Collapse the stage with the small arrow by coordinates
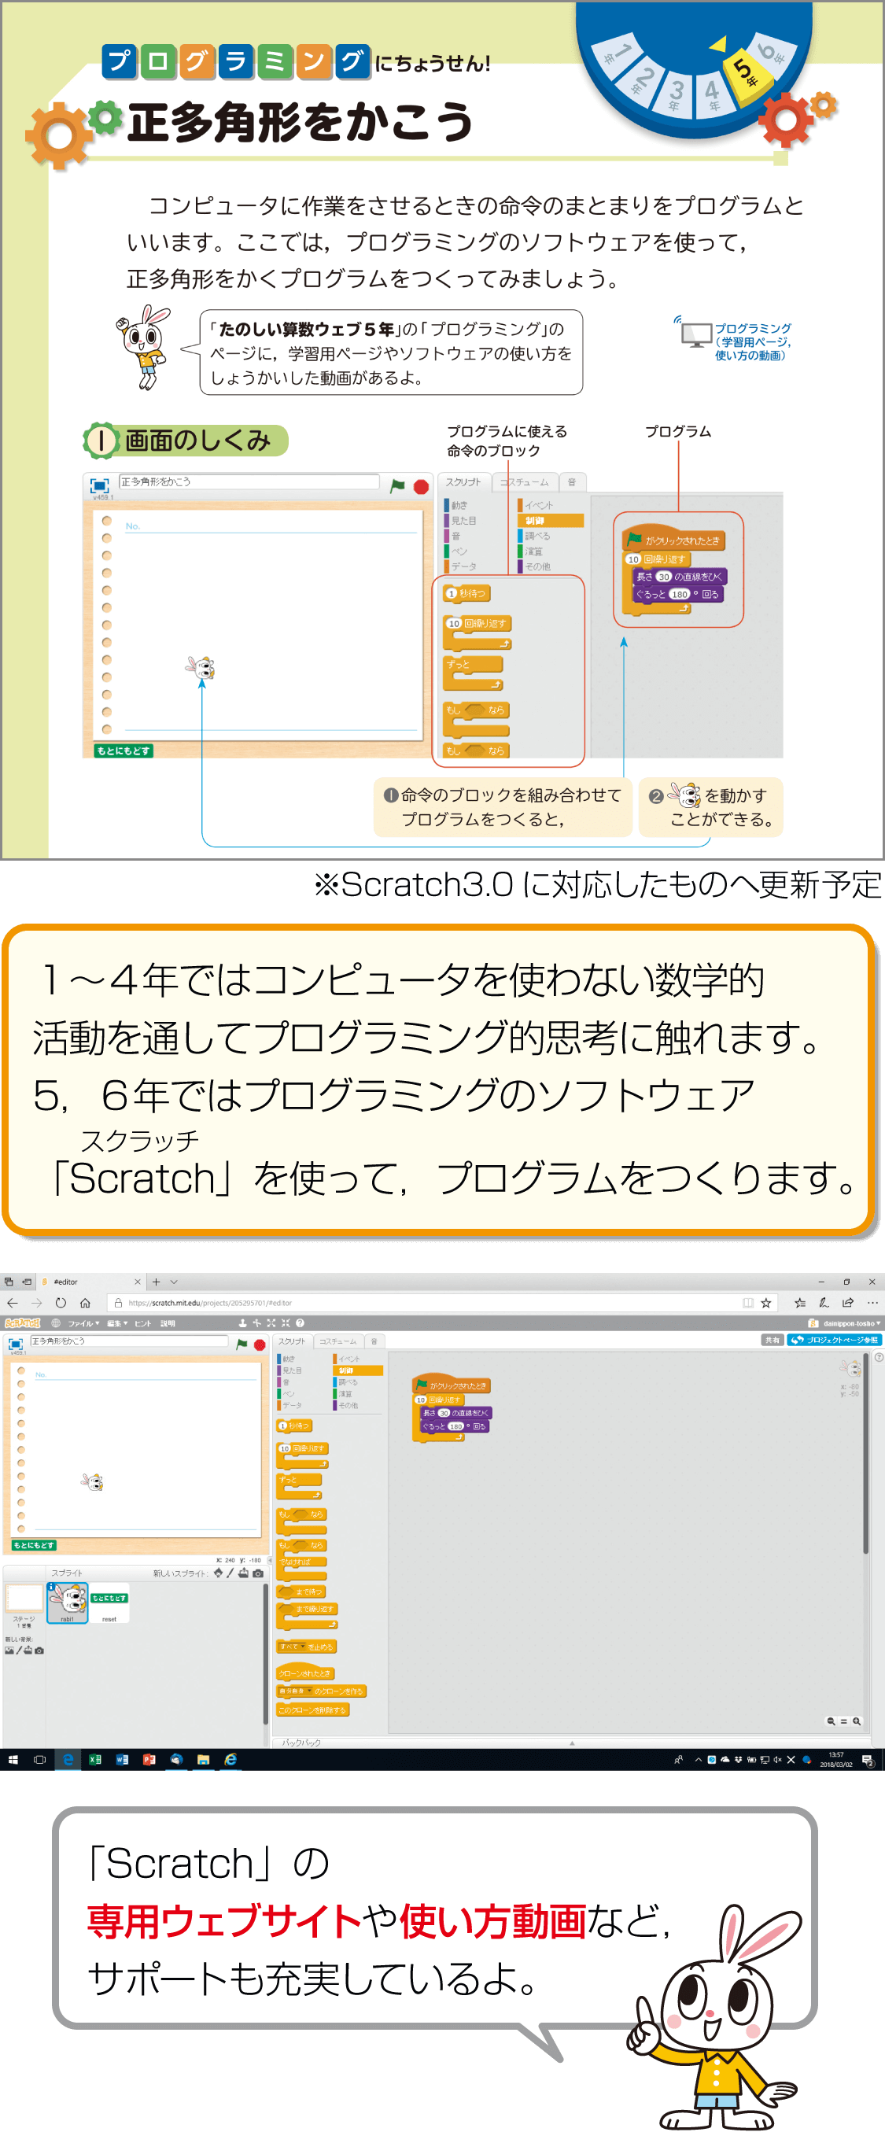Screen dimensions: 885x2132 pos(269,1560)
